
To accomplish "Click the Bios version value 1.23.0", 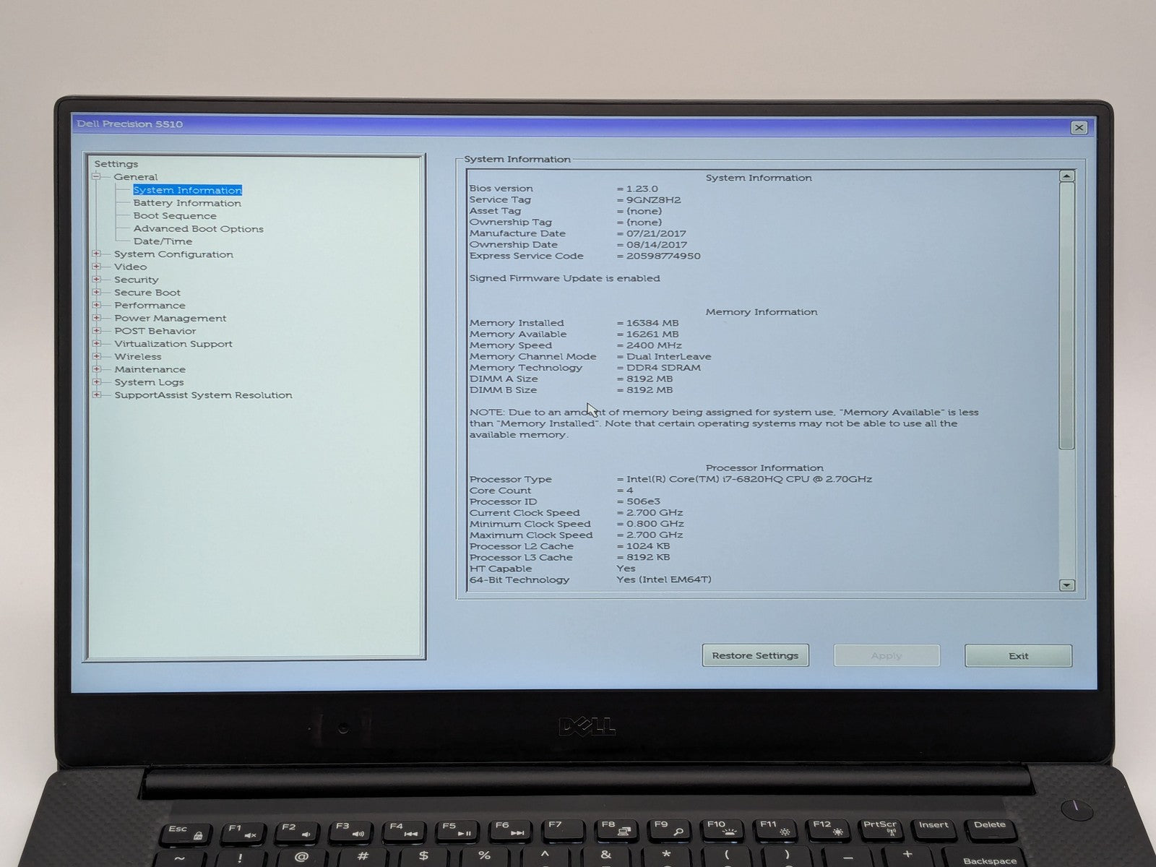I will click(x=642, y=189).
